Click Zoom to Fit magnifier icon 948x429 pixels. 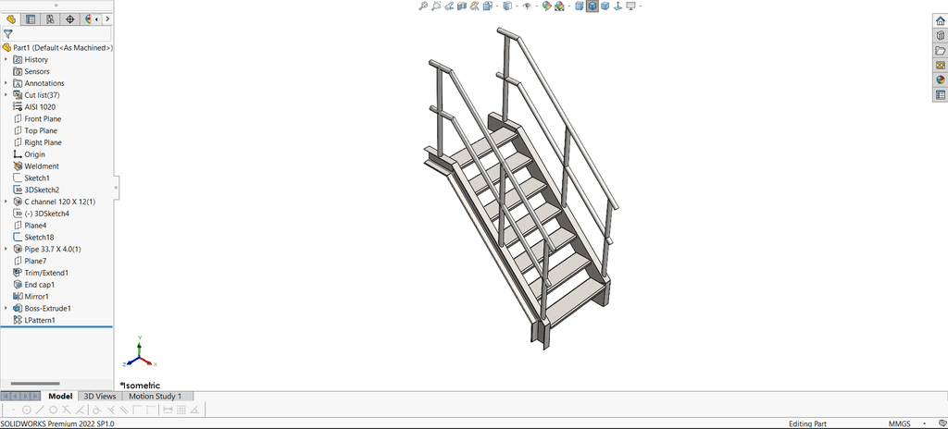pos(423,6)
